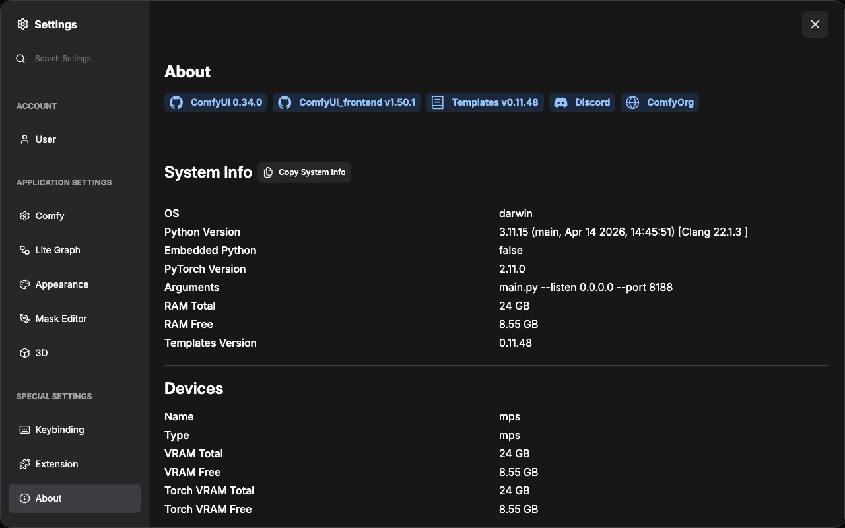Click the Keybinding keyboard icon

coord(24,430)
